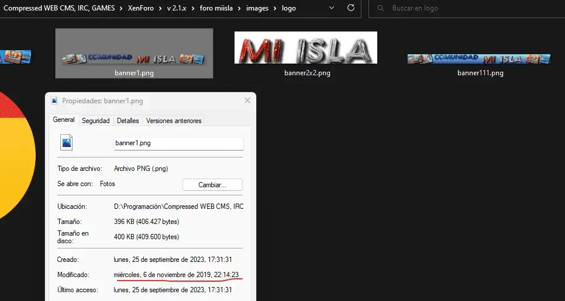Image resolution: width=565 pixels, height=301 pixels.
Task: Click file name label 'banner111.png'
Action: point(480,73)
